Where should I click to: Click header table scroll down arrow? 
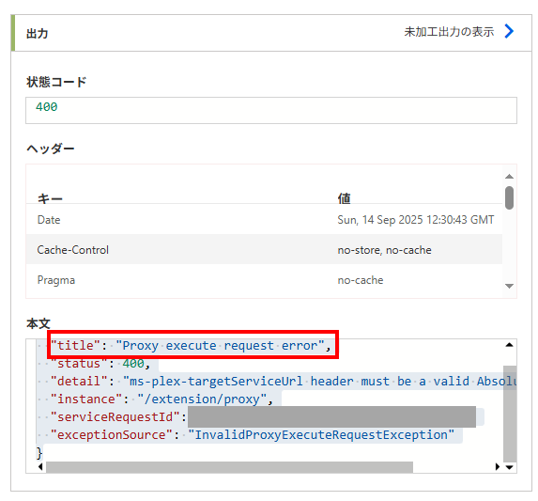510,286
